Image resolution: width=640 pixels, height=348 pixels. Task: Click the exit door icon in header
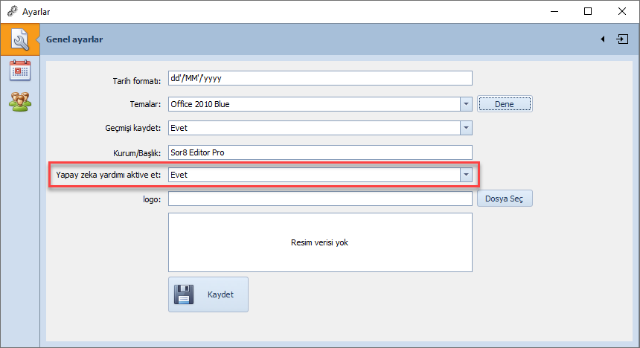pos(622,39)
